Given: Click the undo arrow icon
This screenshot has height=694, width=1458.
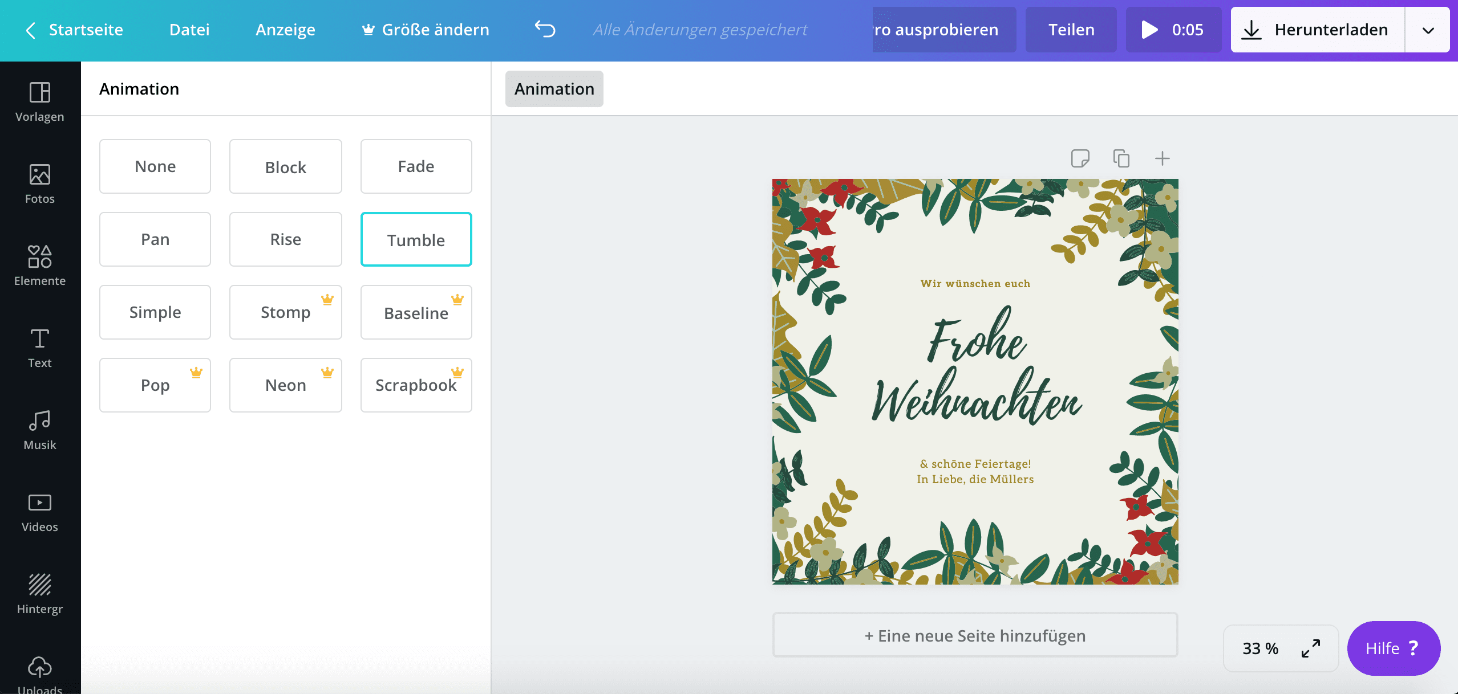Looking at the screenshot, I should pos(545,29).
